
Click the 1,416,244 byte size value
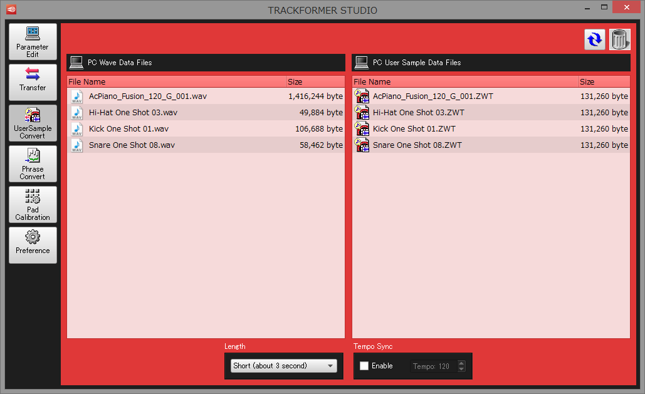[x=315, y=96]
